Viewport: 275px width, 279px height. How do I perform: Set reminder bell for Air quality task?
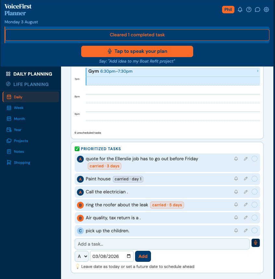[236, 217]
